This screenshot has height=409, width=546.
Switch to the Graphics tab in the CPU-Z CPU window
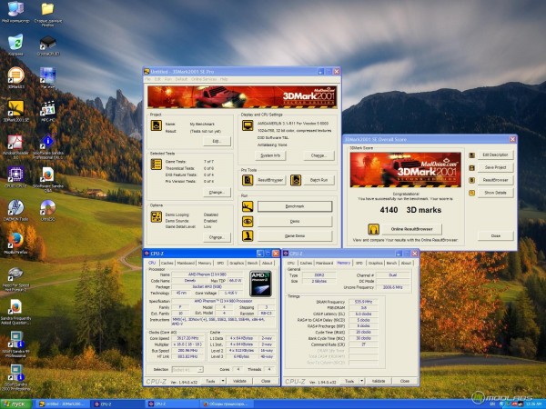click(x=237, y=263)
